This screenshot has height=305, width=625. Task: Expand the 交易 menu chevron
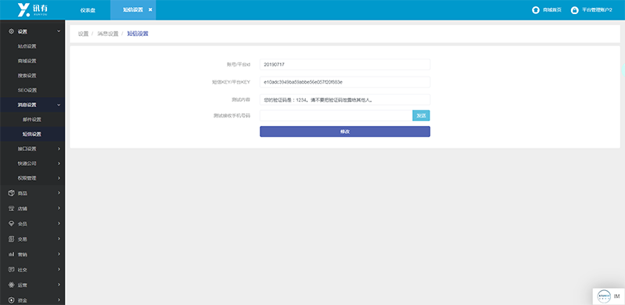pyautogui.click(x=59, y=239)
